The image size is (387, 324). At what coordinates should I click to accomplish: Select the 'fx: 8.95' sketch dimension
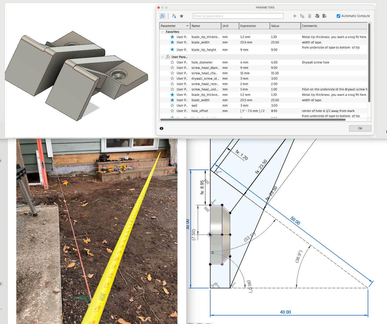point(202,187)
